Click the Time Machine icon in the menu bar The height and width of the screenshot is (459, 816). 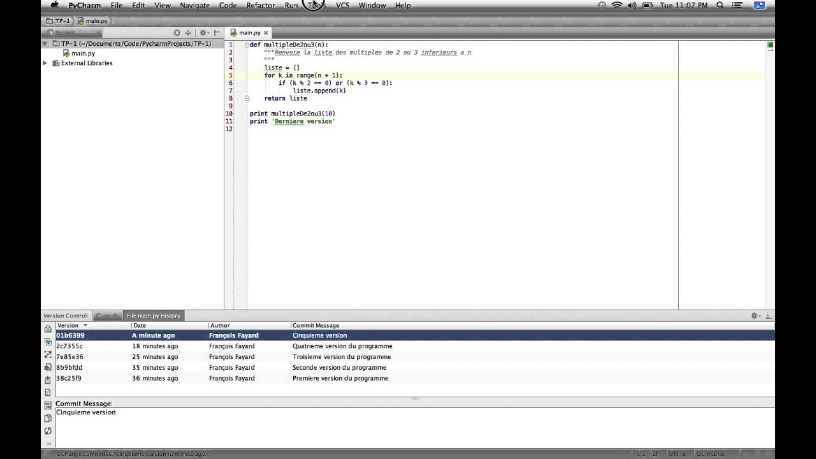coord(602,5)
